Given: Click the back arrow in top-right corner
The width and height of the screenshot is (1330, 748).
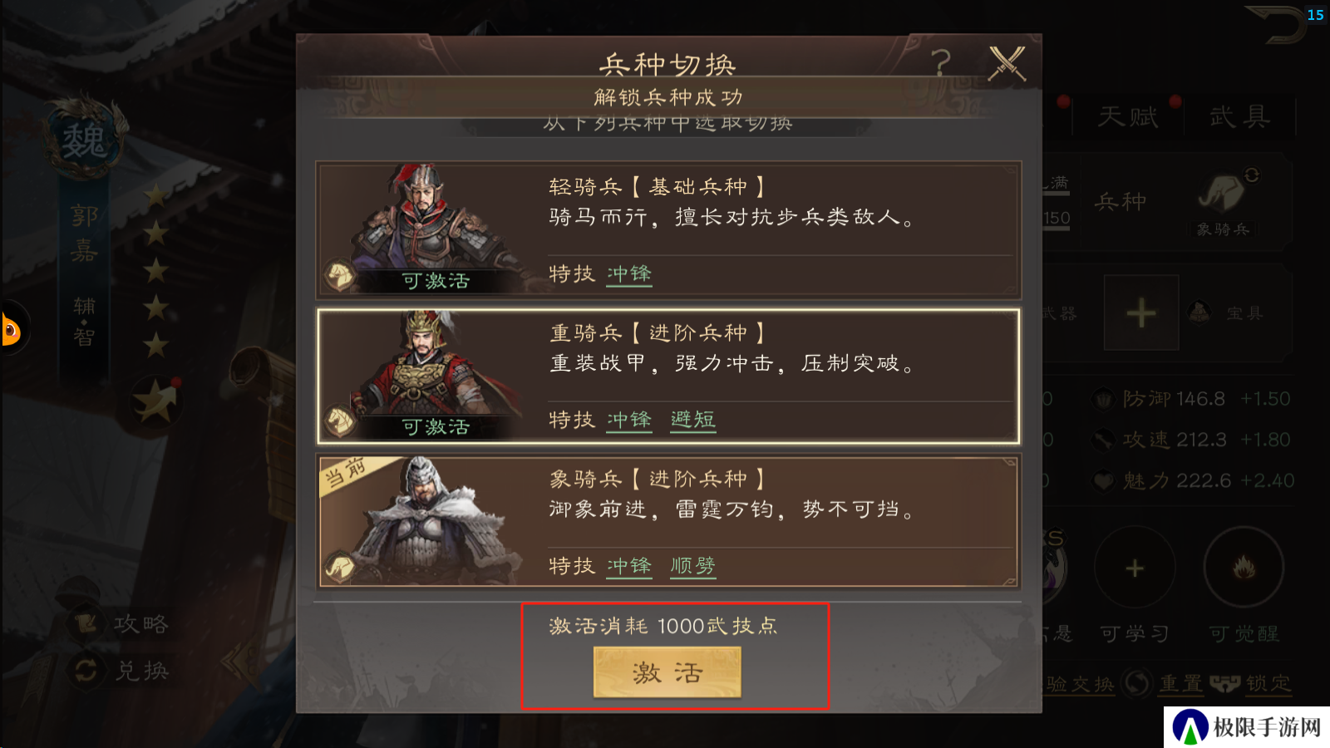Looking at the screenshot, I should point(1277,25).
